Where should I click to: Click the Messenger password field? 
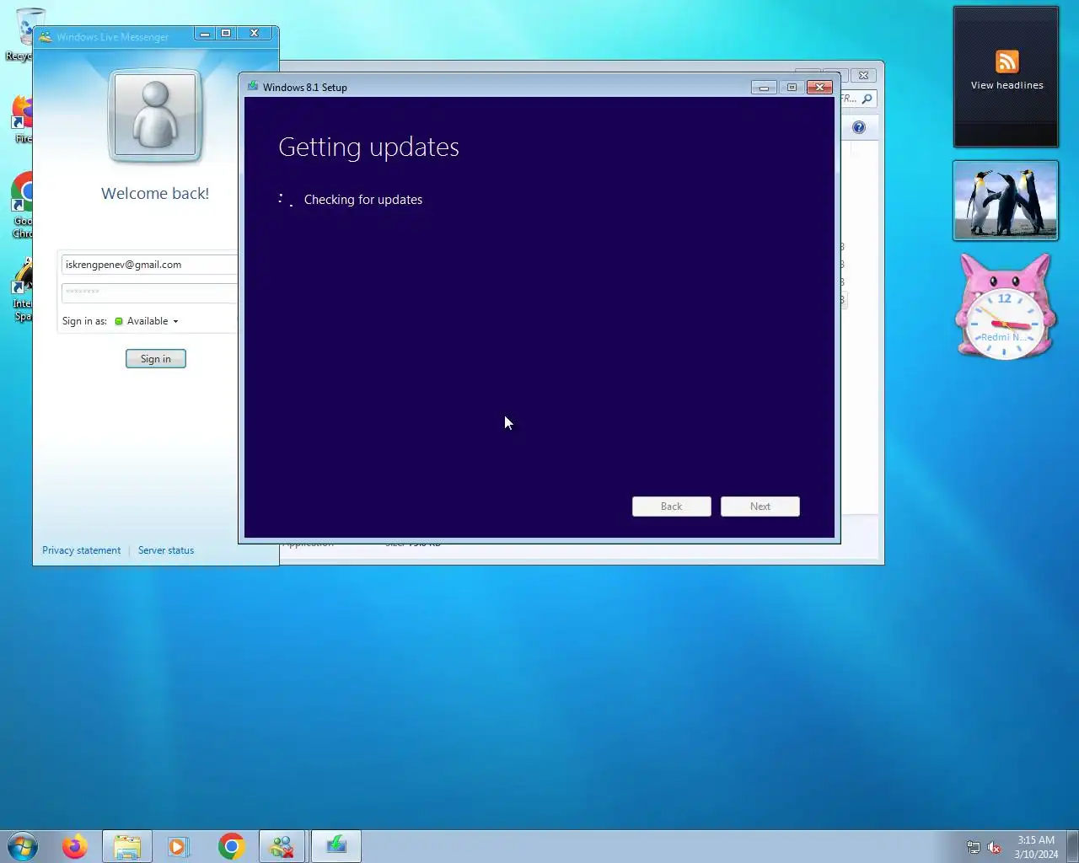point(149,292)
